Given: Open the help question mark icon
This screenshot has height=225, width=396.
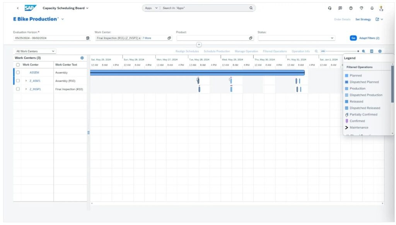Looking at the screenshot, I should click(351, 8).
